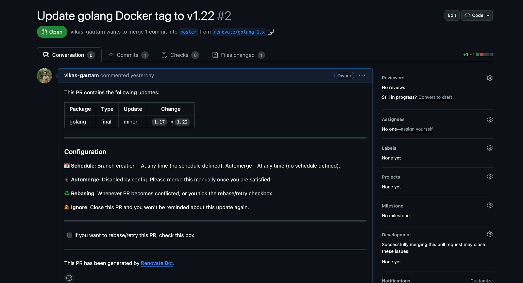Viewport: 523px width, 283px height.
Task: Expand the Code dropdown button
Action: click(x=477, y=15)
